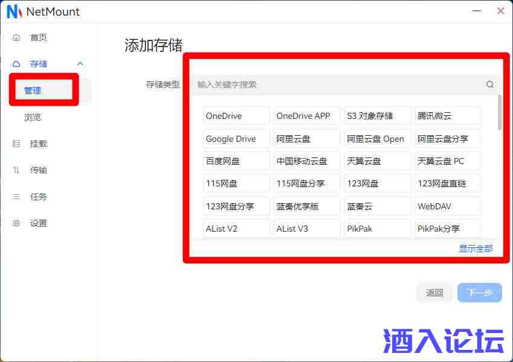Click the storage type search field

coord(346,84)
